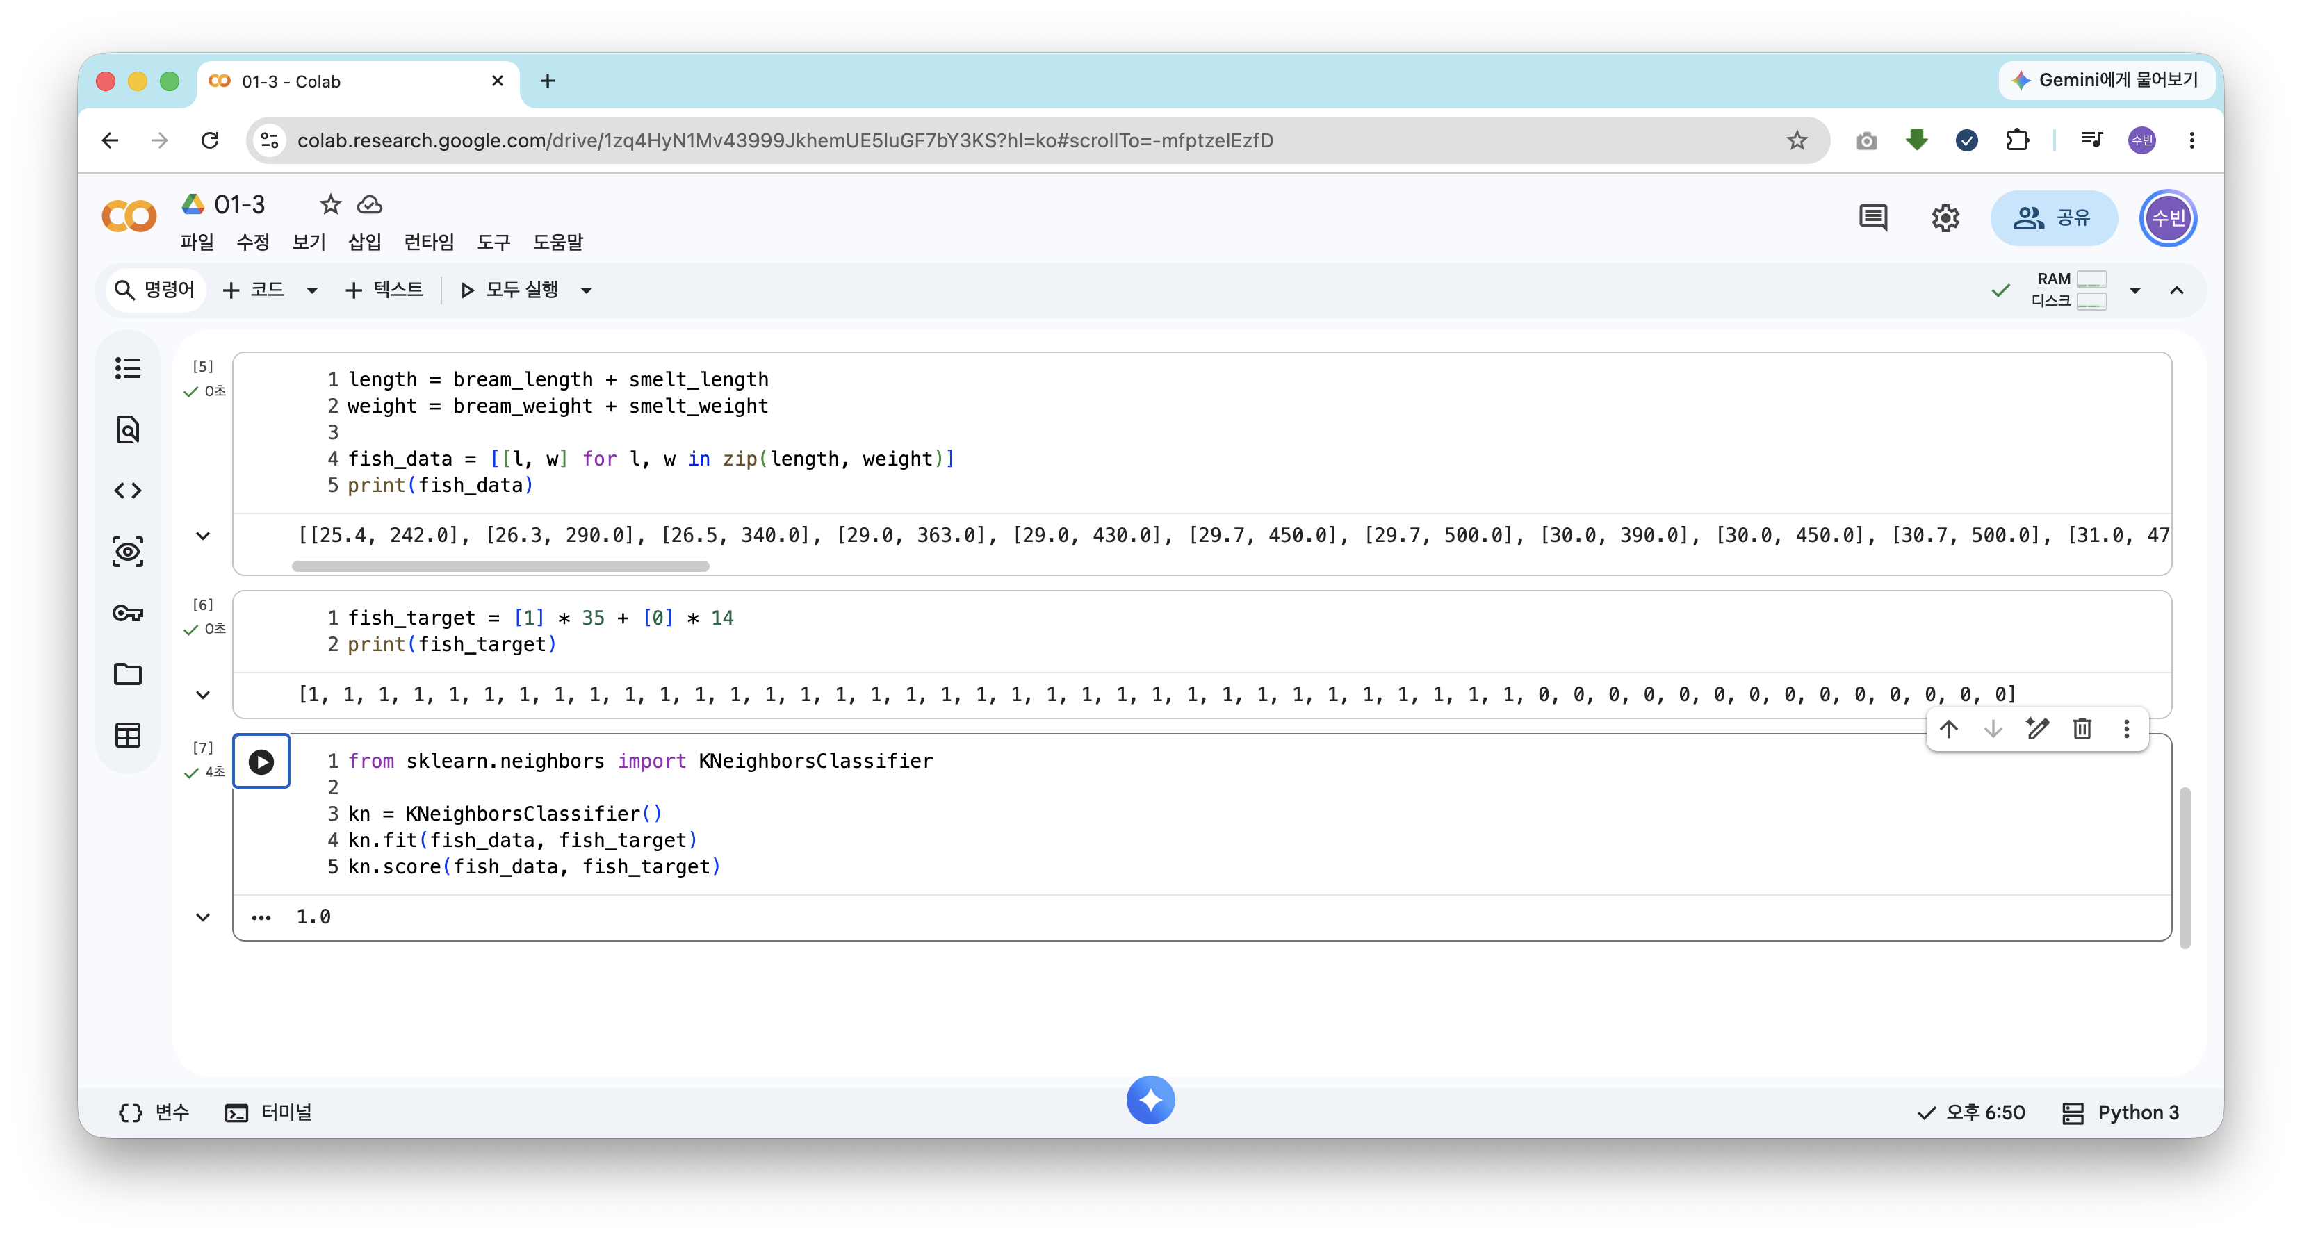Star the 01-3 notebook
This screenshot has height=1241, width=2302.
pyautogui.click(x=331, y=204)
